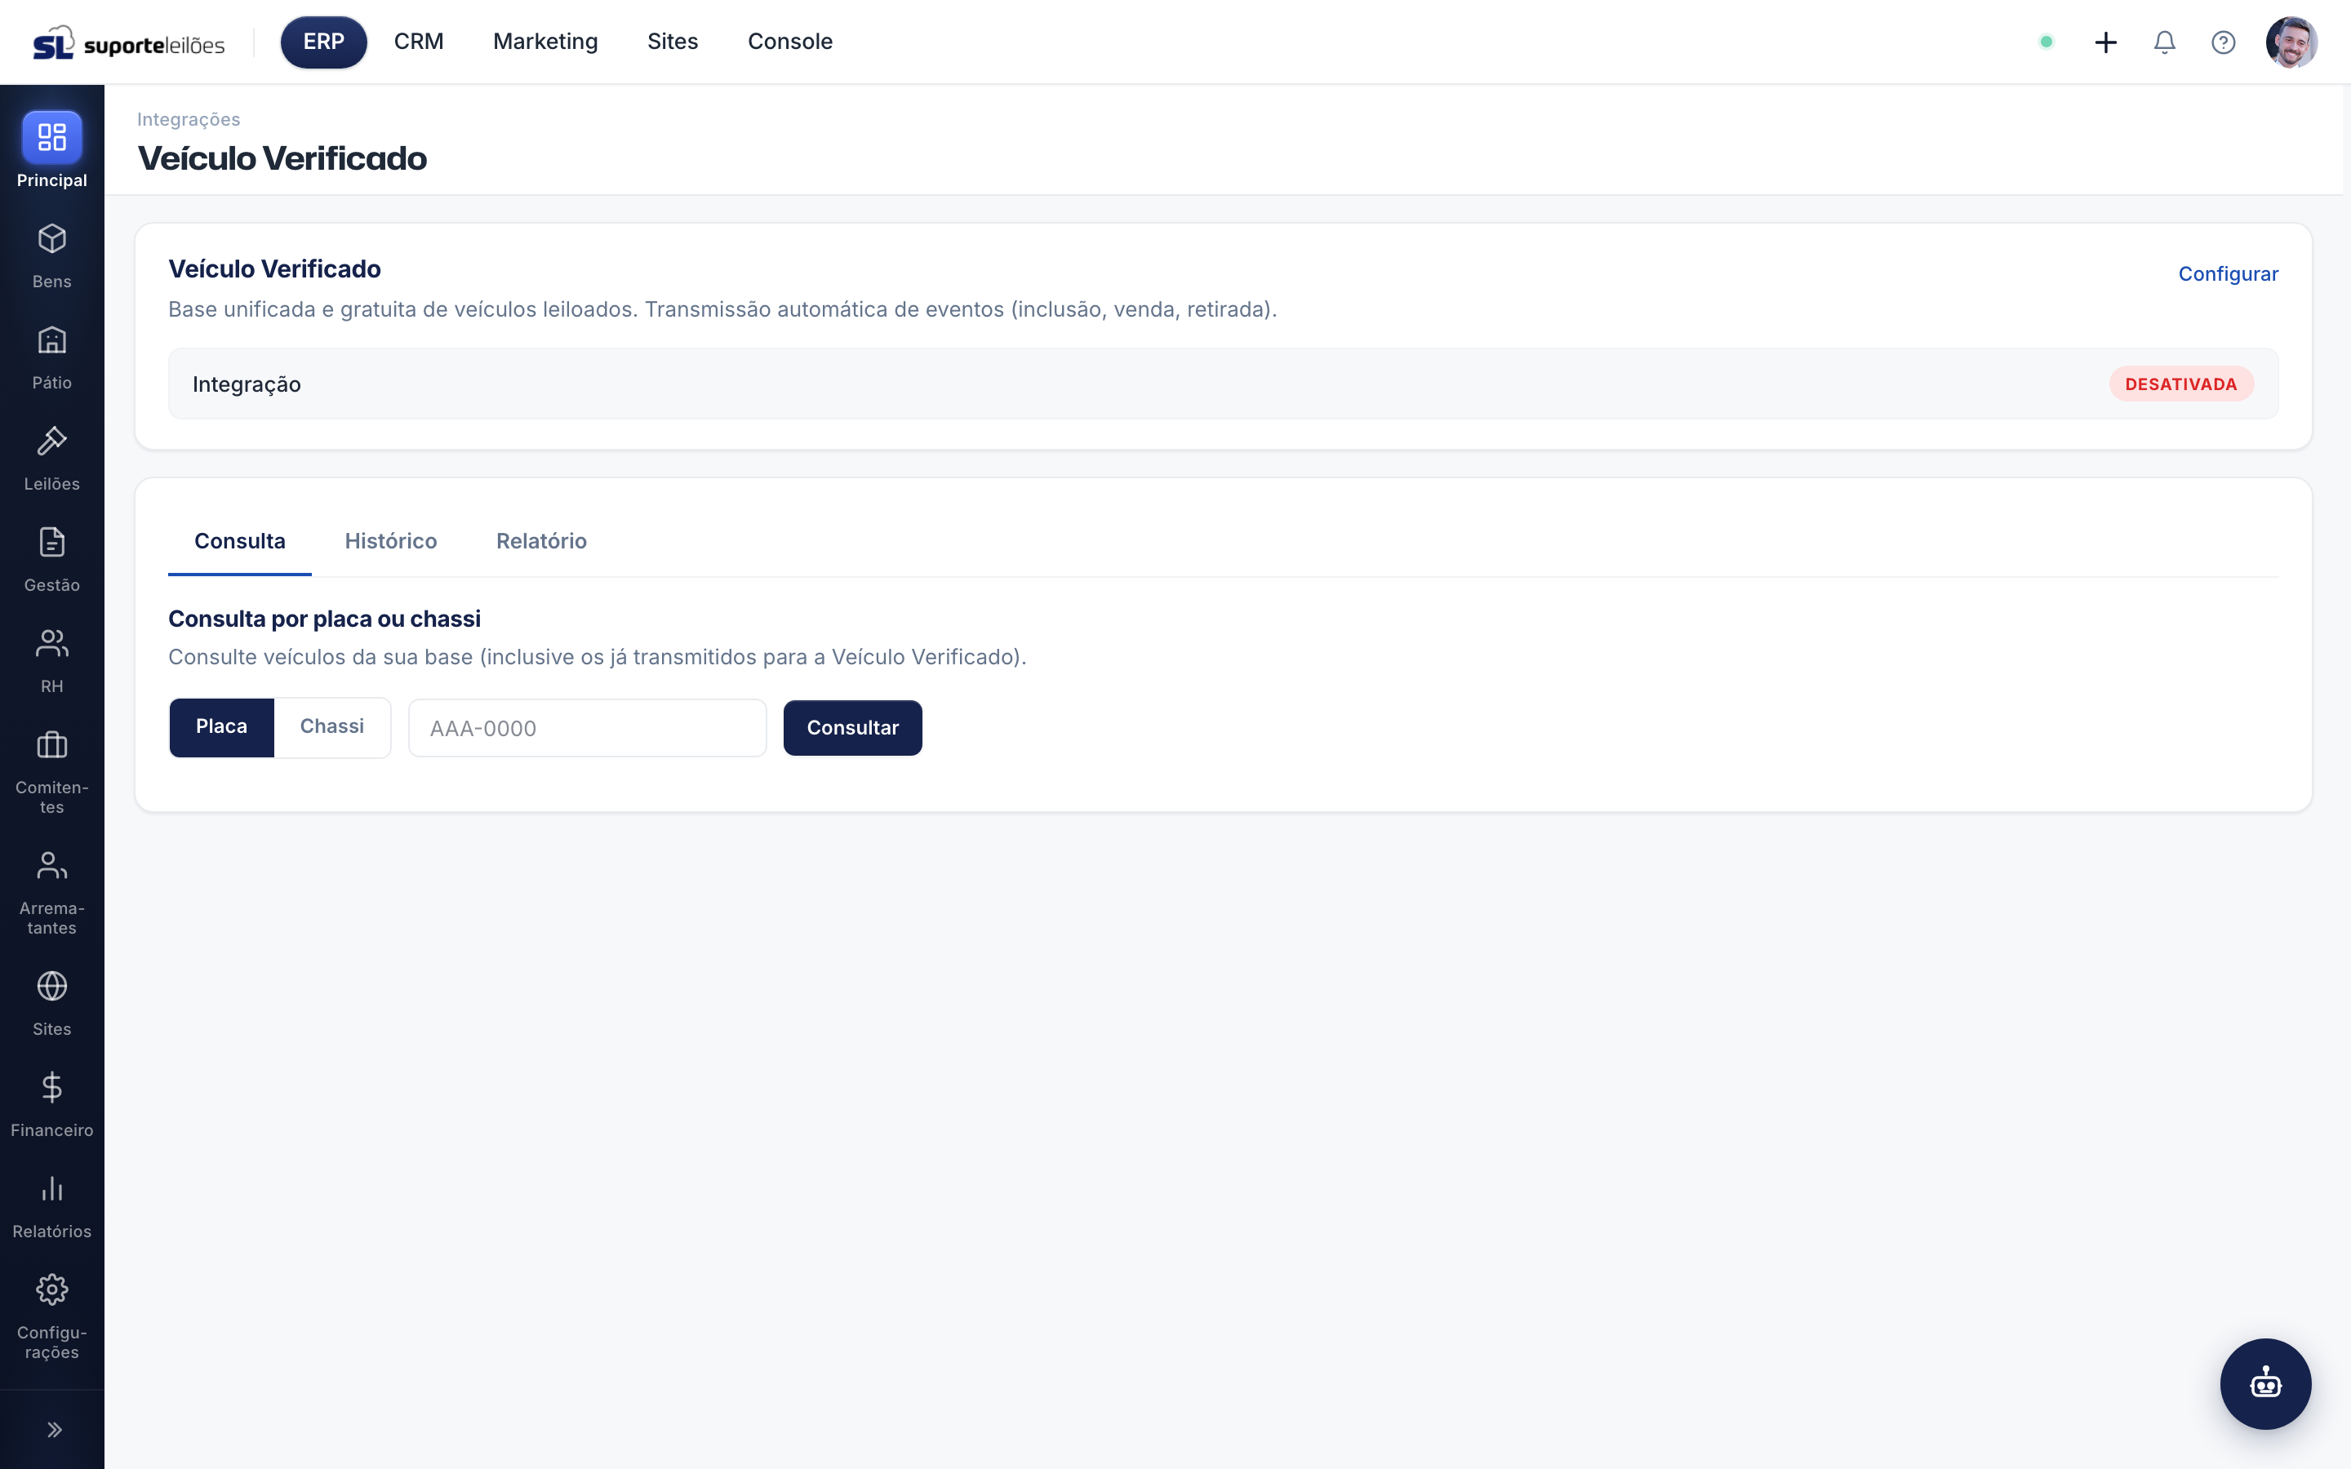Open notifications bell
Image resolution: width=2351 pixels, height=1469 pixels.
point(2165,42)
